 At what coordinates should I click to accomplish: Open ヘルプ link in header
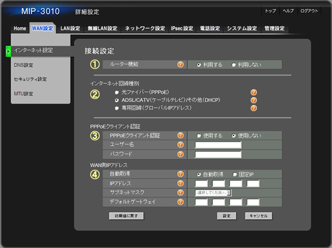pyautogui.click(x=288, y=11)
